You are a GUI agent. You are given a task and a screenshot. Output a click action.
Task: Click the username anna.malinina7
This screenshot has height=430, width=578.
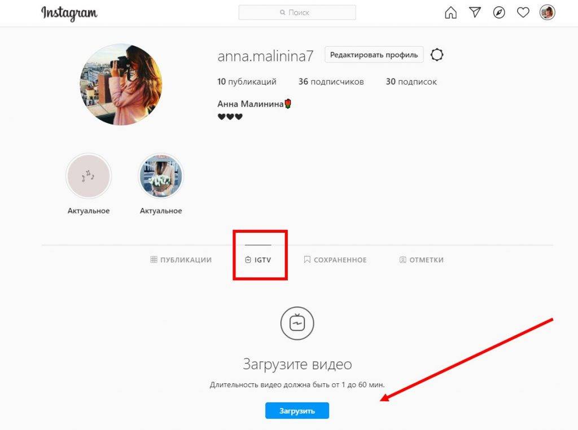[265, 56]
